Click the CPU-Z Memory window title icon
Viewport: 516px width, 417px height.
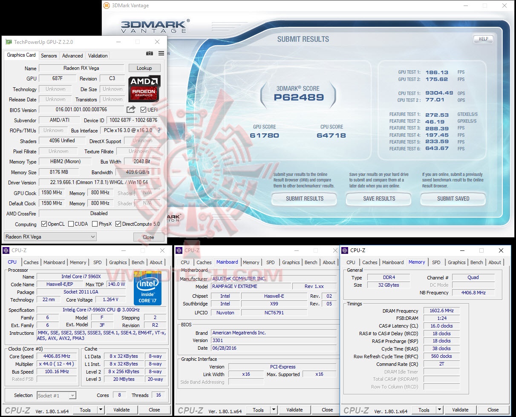345,250
